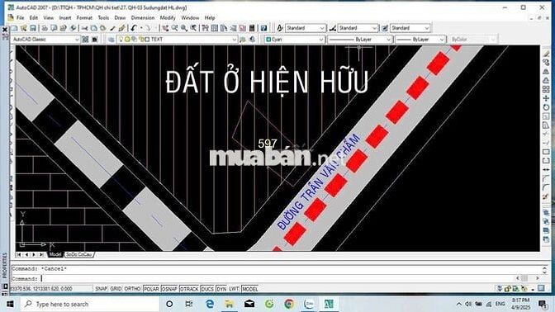Screen dimensions: 555x312
Task: Click the Open file icon
Action: point(24,28)
